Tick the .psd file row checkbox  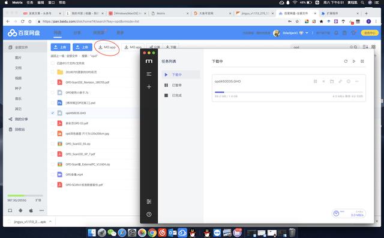[x=52, y=103]
